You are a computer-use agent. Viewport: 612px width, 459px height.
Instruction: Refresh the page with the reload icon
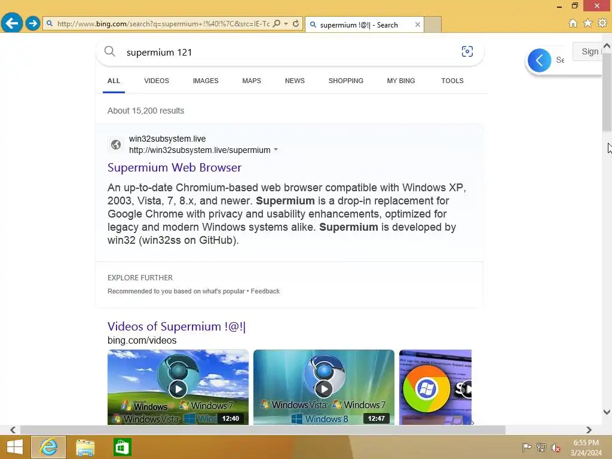tap(296, 24)
